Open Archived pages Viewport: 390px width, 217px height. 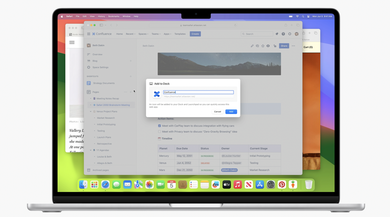(101, 170)
